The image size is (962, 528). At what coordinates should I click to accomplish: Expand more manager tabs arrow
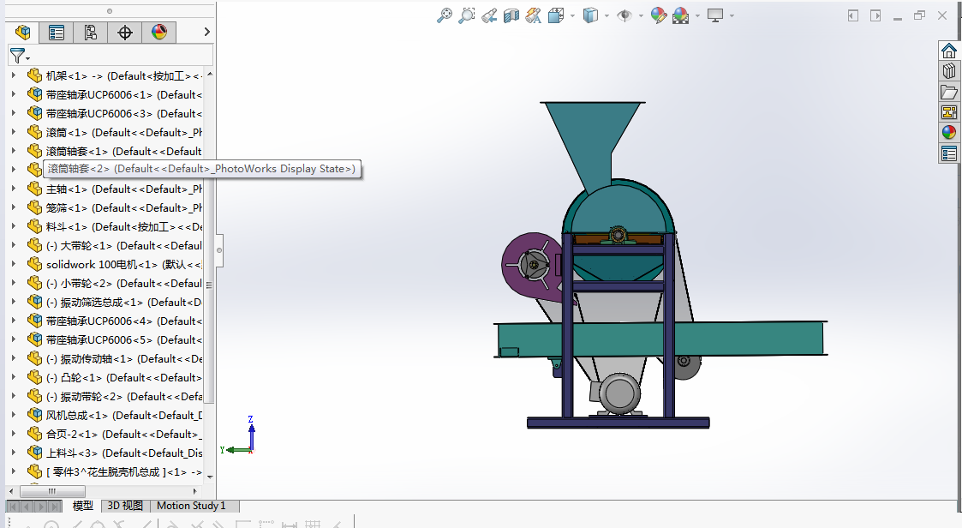pyautogui.click(x=206, y=32)
